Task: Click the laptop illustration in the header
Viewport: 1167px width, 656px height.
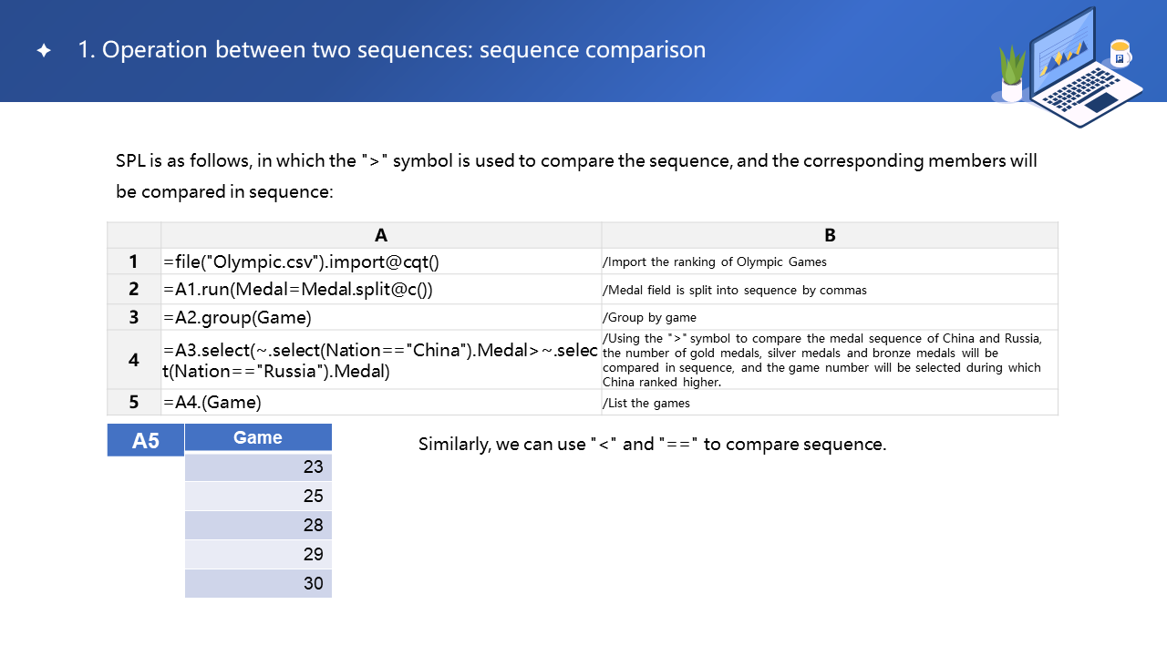Action: click(1080, 68)
